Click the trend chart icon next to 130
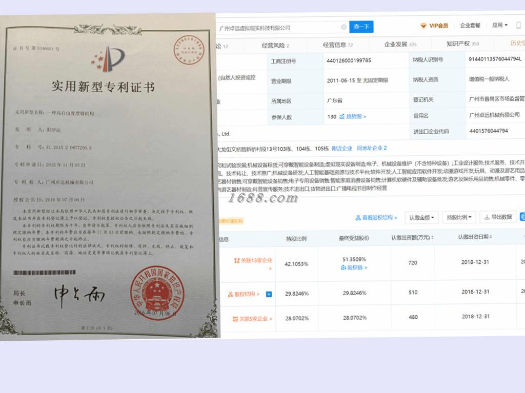 point(342,116)
